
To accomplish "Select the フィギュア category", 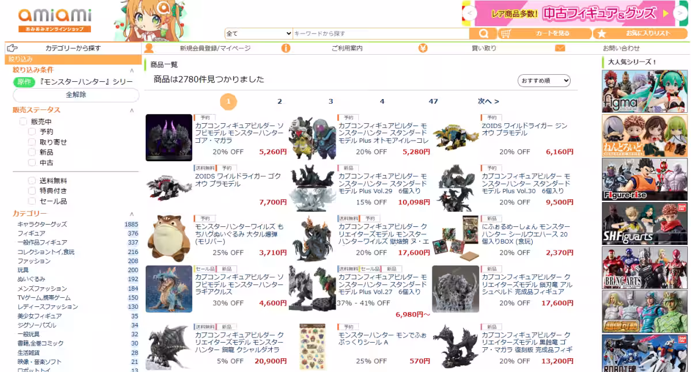I will click(x=31, y=233).
